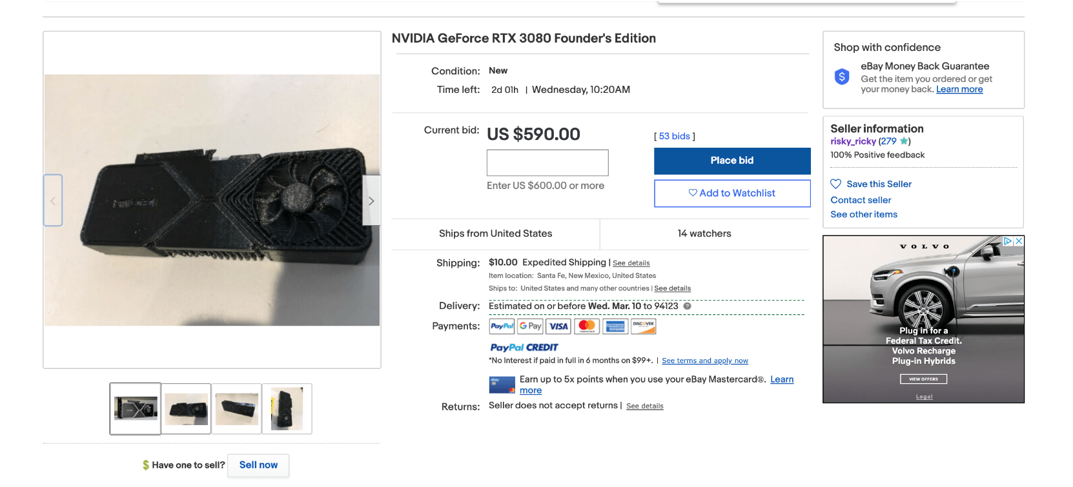Click the AdChoices icon on the Volvo ad

tap(1008, 241)
